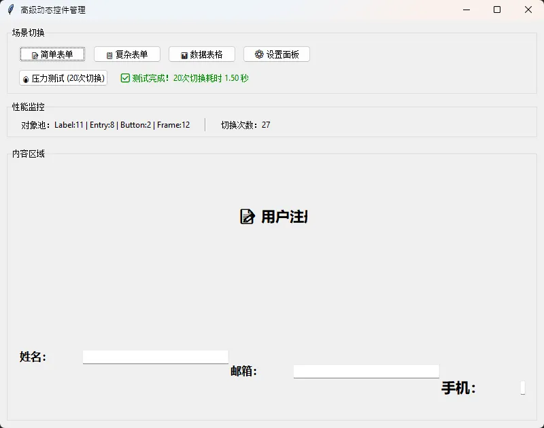Switch to the 简单表单 scene

(x=52, y=54)
